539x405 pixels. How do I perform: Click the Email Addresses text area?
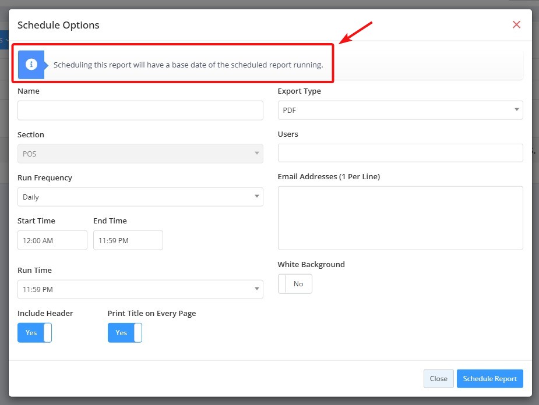tap(400, 218)
